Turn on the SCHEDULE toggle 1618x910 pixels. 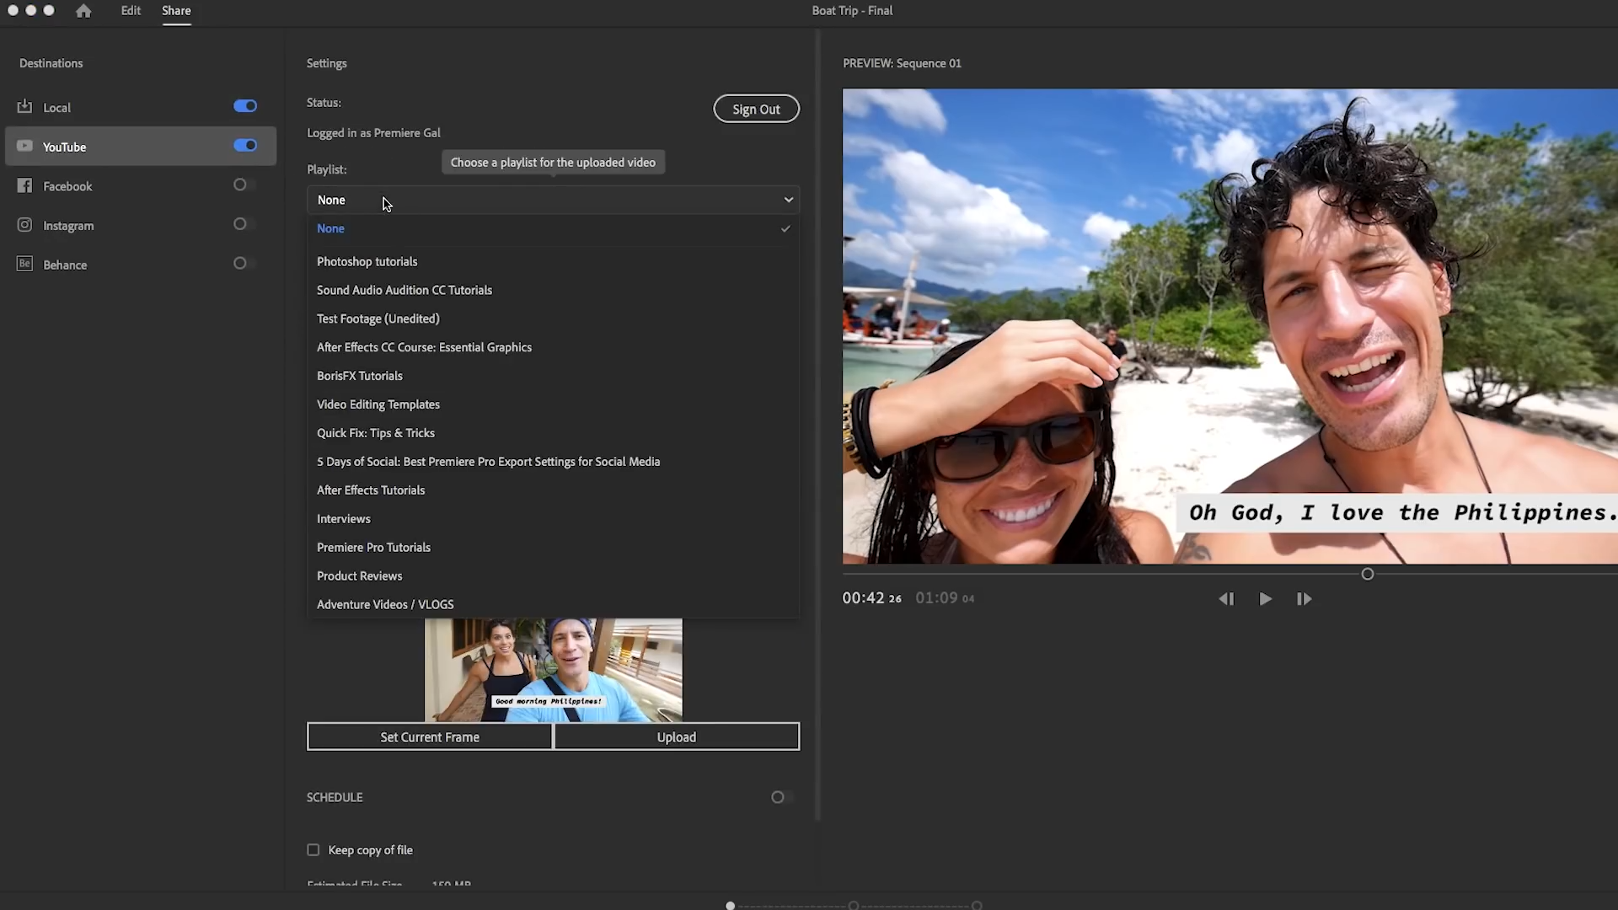tap(781, 797)
